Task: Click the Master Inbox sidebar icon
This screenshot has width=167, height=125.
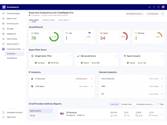Action: click(3, 18)
